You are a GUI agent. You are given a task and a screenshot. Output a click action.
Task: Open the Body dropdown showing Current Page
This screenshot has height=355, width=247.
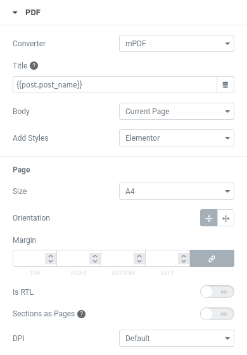[x=177, y=112]
